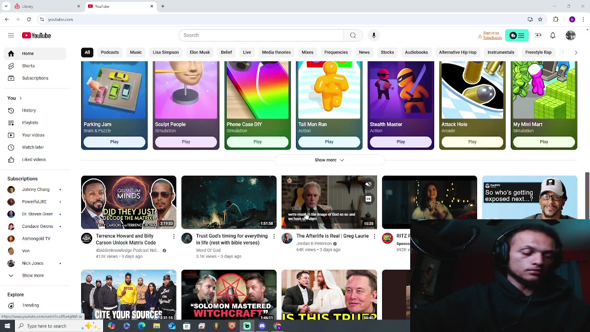Play the My Mini Mart game
This screenshot has height=332, width=590.
(544, 142)
